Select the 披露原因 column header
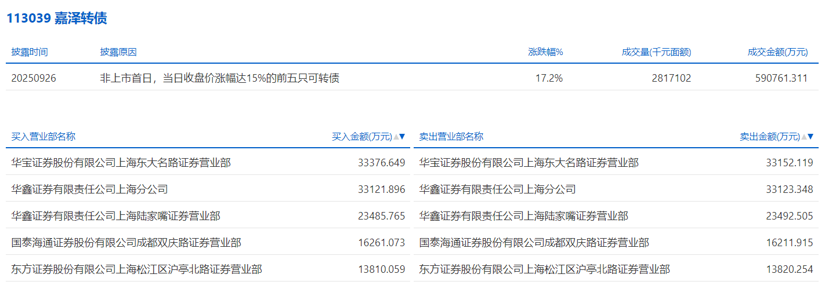Image resolution: width=825 pixels, height=285 pixels. coord(118,52)
